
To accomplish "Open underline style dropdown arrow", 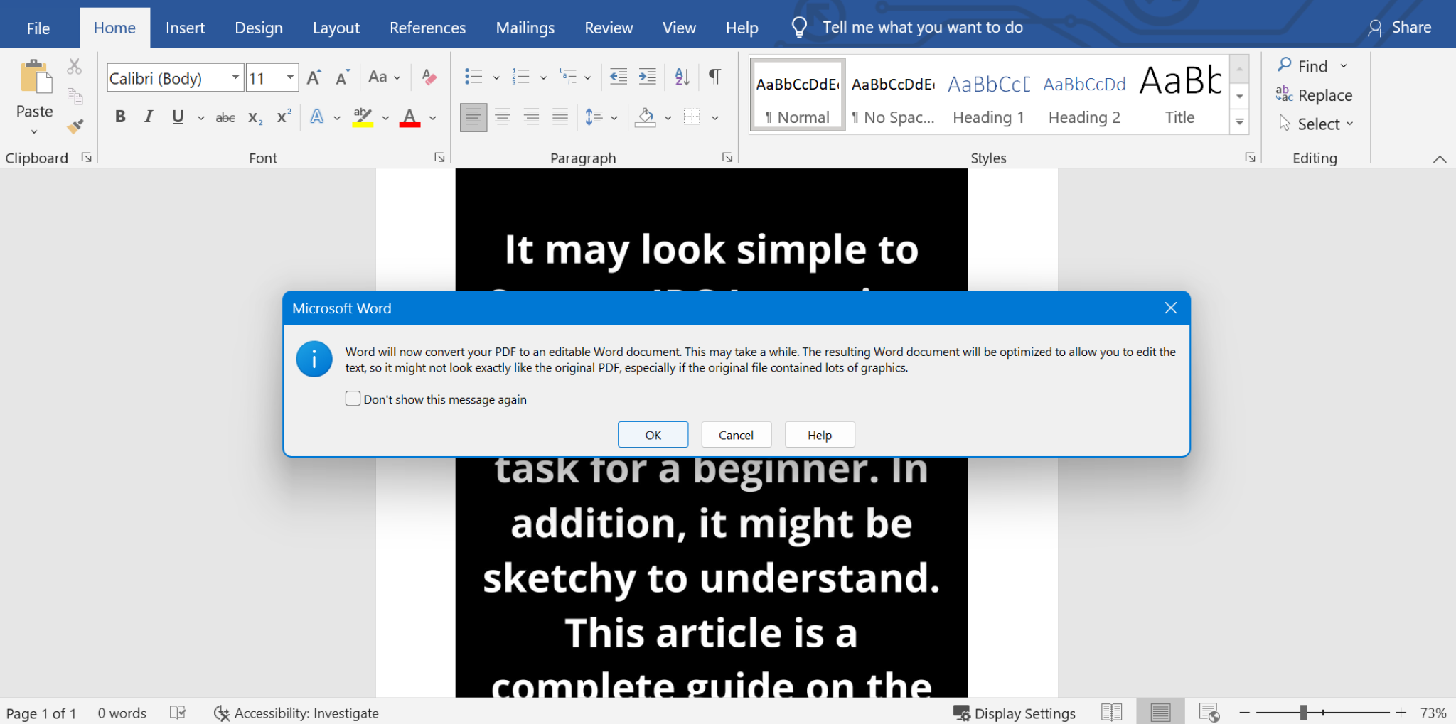I will (201, 118).
